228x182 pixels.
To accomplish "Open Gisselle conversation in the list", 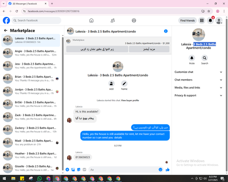I will coord(31,168).
